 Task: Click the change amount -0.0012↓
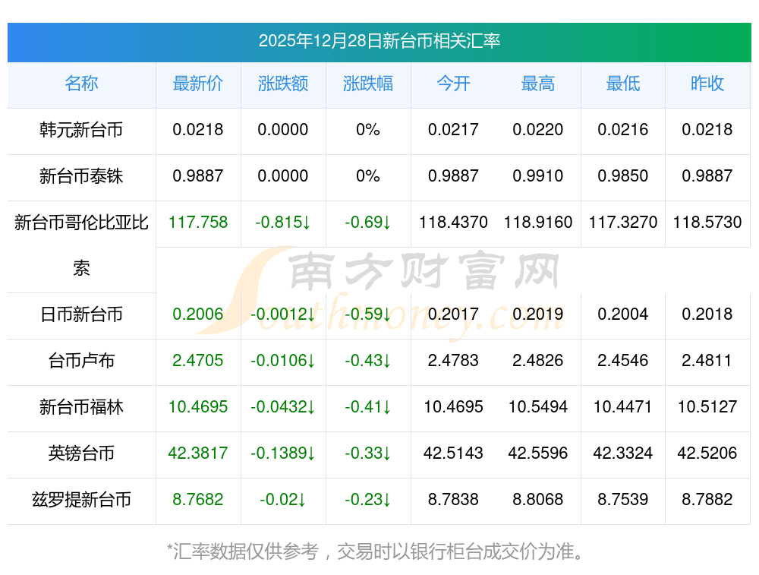(x=283, y=314)
